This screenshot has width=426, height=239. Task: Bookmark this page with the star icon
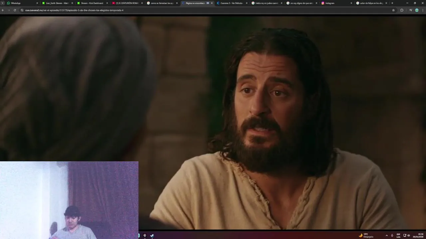tap(393, 10)
